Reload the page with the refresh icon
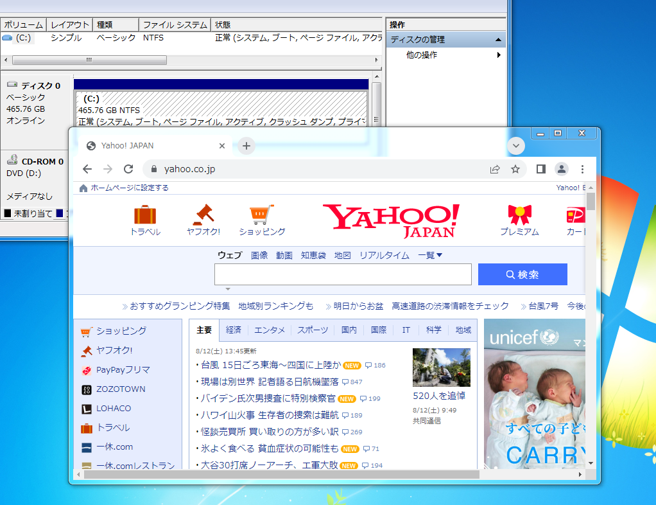 tap(128, 169)
